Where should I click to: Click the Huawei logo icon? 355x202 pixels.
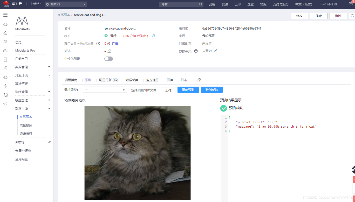6,4
